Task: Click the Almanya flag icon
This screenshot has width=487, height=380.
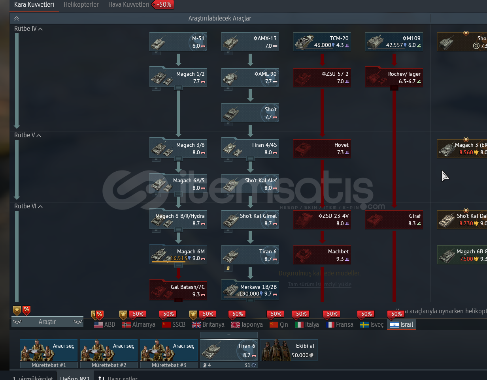Action: pyautogui.click(x=126, y=325)
